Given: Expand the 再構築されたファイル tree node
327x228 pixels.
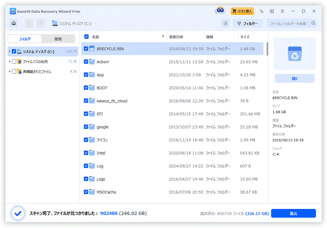Looking at the screenshot, I should 10,71.
